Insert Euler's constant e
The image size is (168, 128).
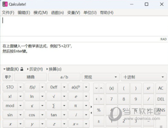pyautogui.click(x=76, y=96)
